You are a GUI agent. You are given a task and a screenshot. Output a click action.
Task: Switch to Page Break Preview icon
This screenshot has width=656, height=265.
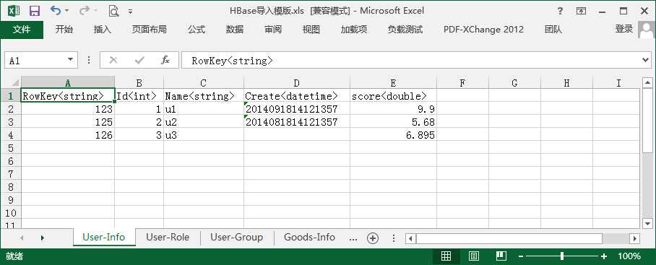(x=501, y=256)
